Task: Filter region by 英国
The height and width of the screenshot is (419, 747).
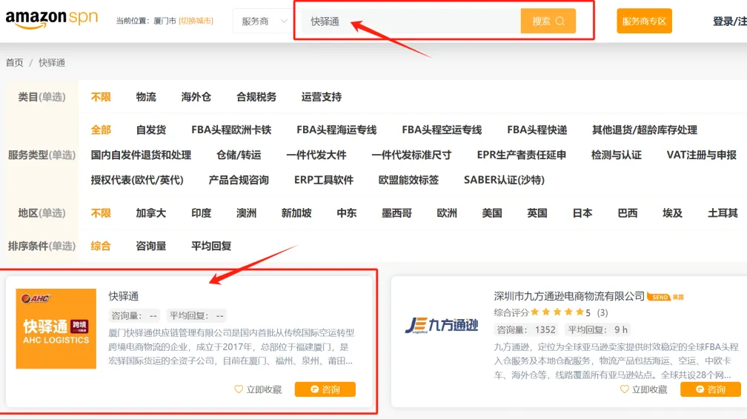Action: (537, 213)
